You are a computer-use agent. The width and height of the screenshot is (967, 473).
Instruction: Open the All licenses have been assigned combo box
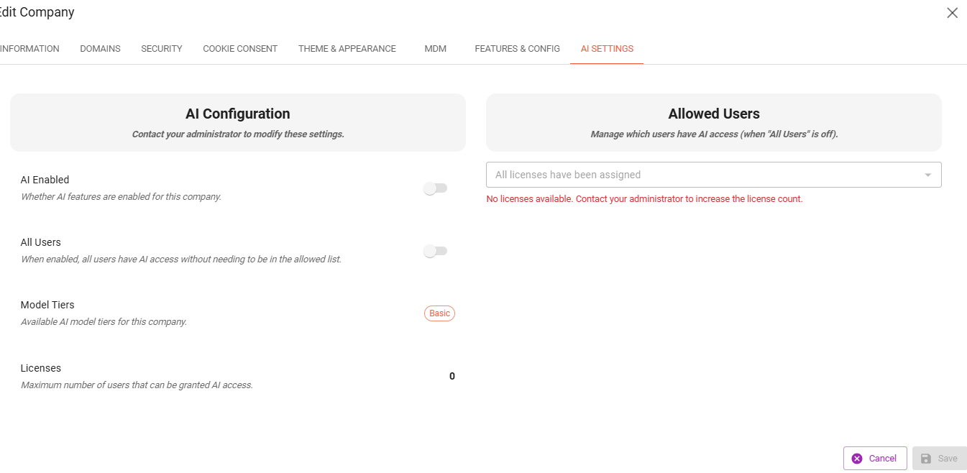pyautogui.click(x=714, y=175)
